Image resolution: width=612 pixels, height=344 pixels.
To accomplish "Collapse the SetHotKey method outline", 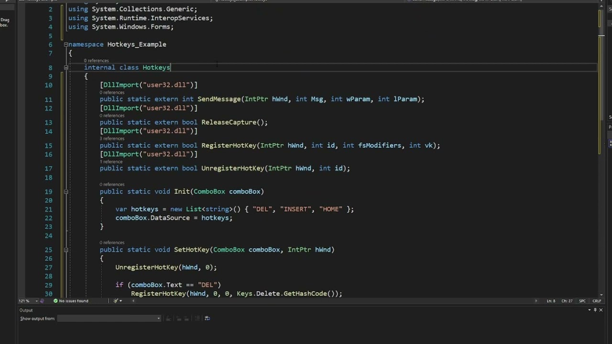I will (x=66, y=250).
